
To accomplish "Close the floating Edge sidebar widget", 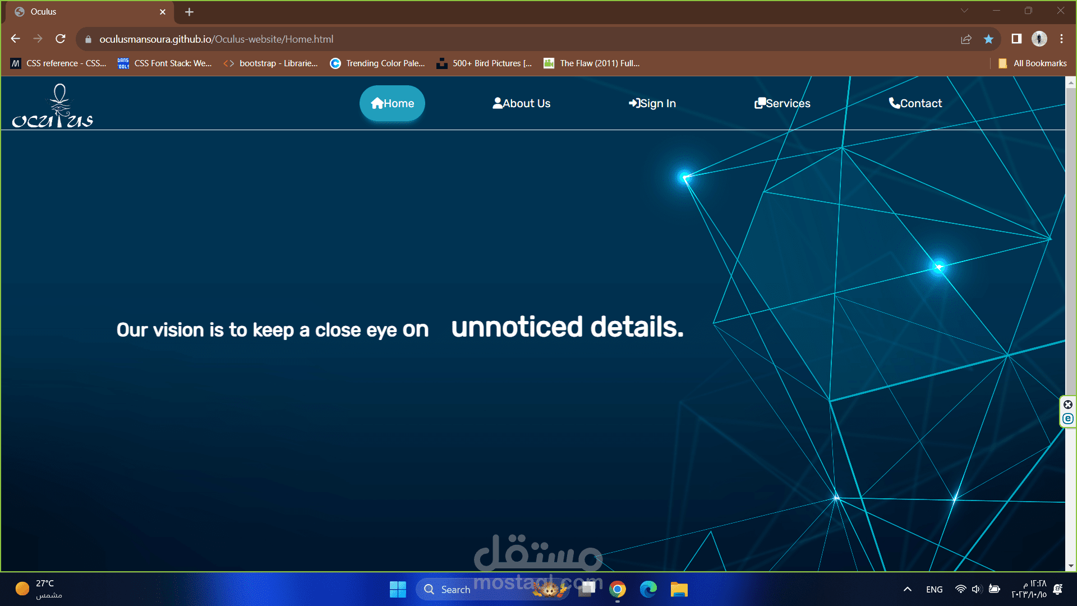I will (1068, 405).
